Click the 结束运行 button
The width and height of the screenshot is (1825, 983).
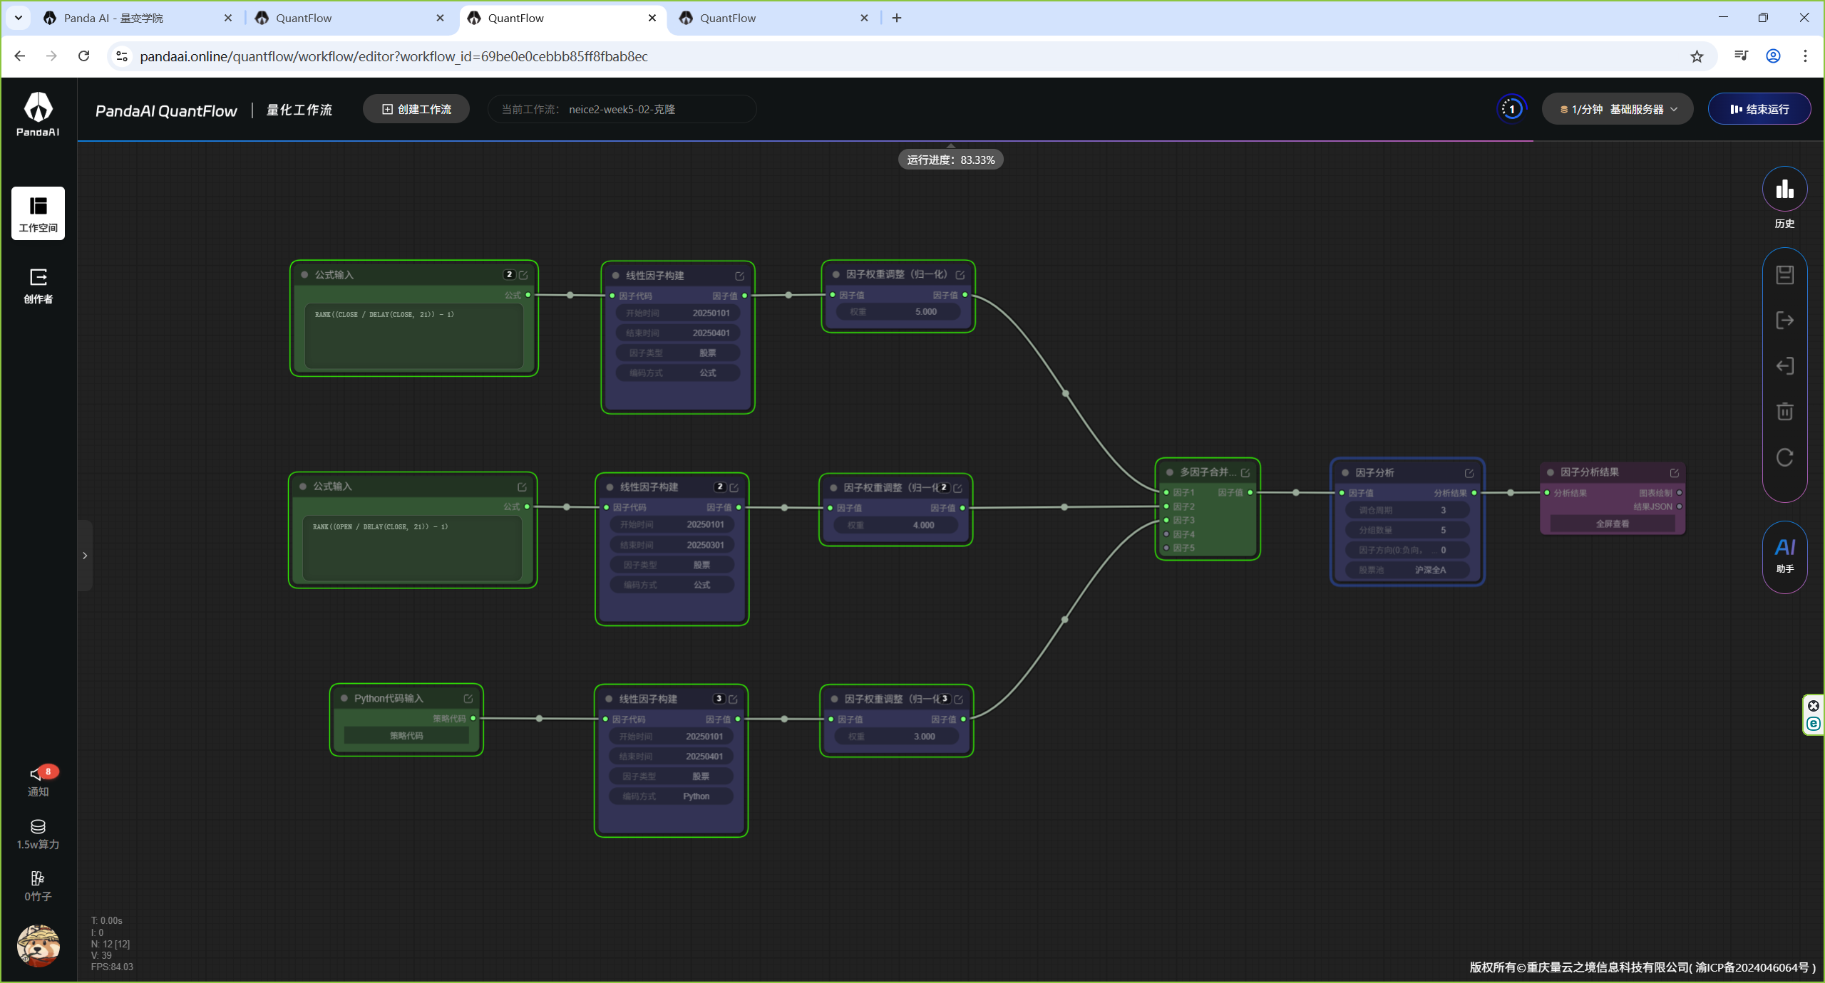[1759, 110]
